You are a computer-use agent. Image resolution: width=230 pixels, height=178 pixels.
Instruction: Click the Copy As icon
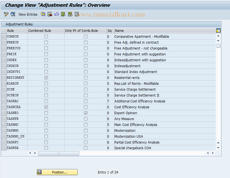(43, 14)
